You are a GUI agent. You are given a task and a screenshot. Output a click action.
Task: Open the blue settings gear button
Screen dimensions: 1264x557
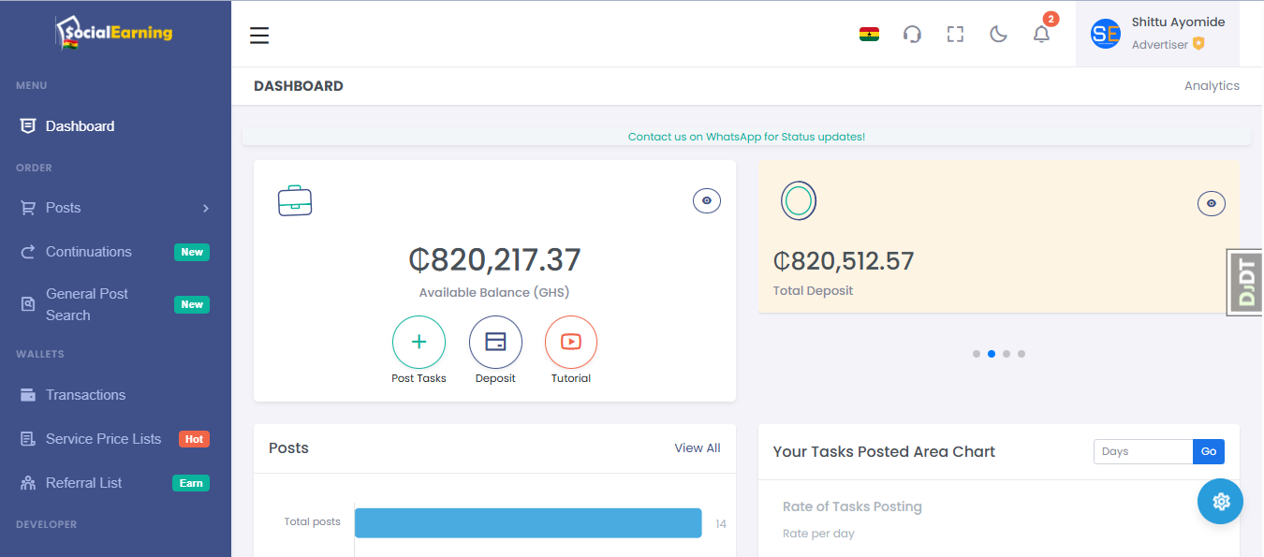(1220, 502)
